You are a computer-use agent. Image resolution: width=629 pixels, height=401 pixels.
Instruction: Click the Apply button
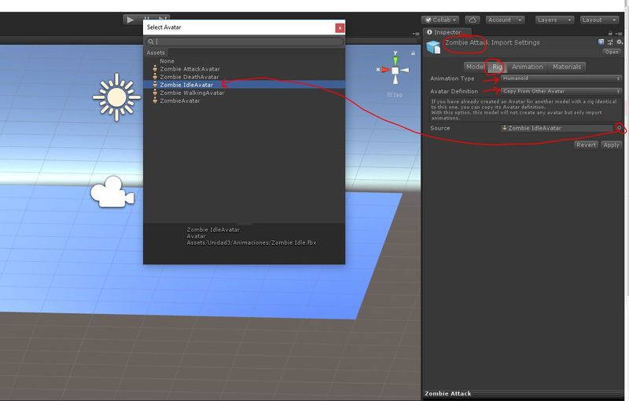[x=612, y=145]
